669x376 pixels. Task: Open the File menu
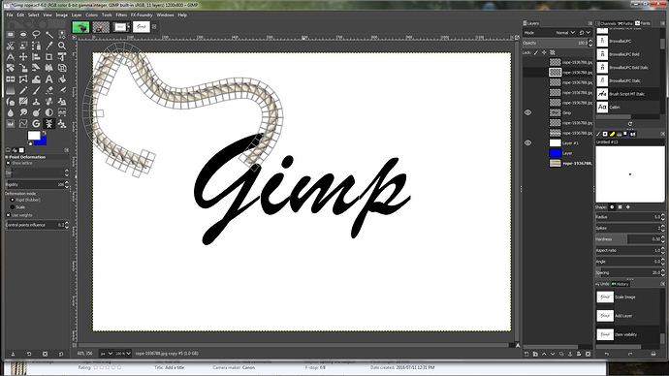[x=10, y=15]
